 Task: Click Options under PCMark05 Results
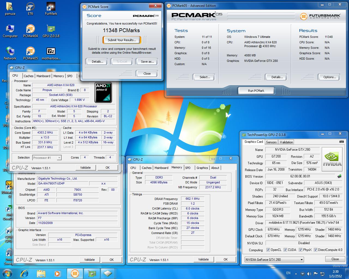(x=330, y=77)
